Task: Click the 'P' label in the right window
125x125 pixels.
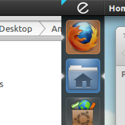Action: [x=123, y=74]
